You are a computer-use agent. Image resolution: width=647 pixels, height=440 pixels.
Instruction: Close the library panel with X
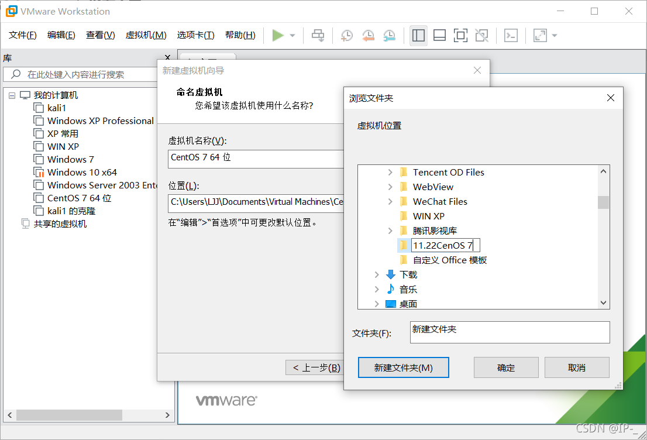[x=167, y=57]
